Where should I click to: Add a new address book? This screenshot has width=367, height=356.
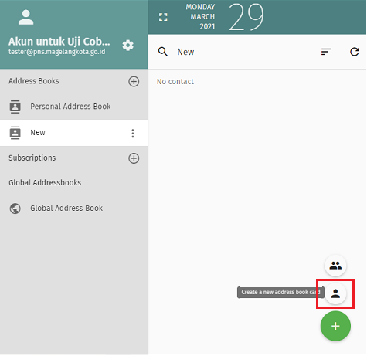click(x=134, y=81)
